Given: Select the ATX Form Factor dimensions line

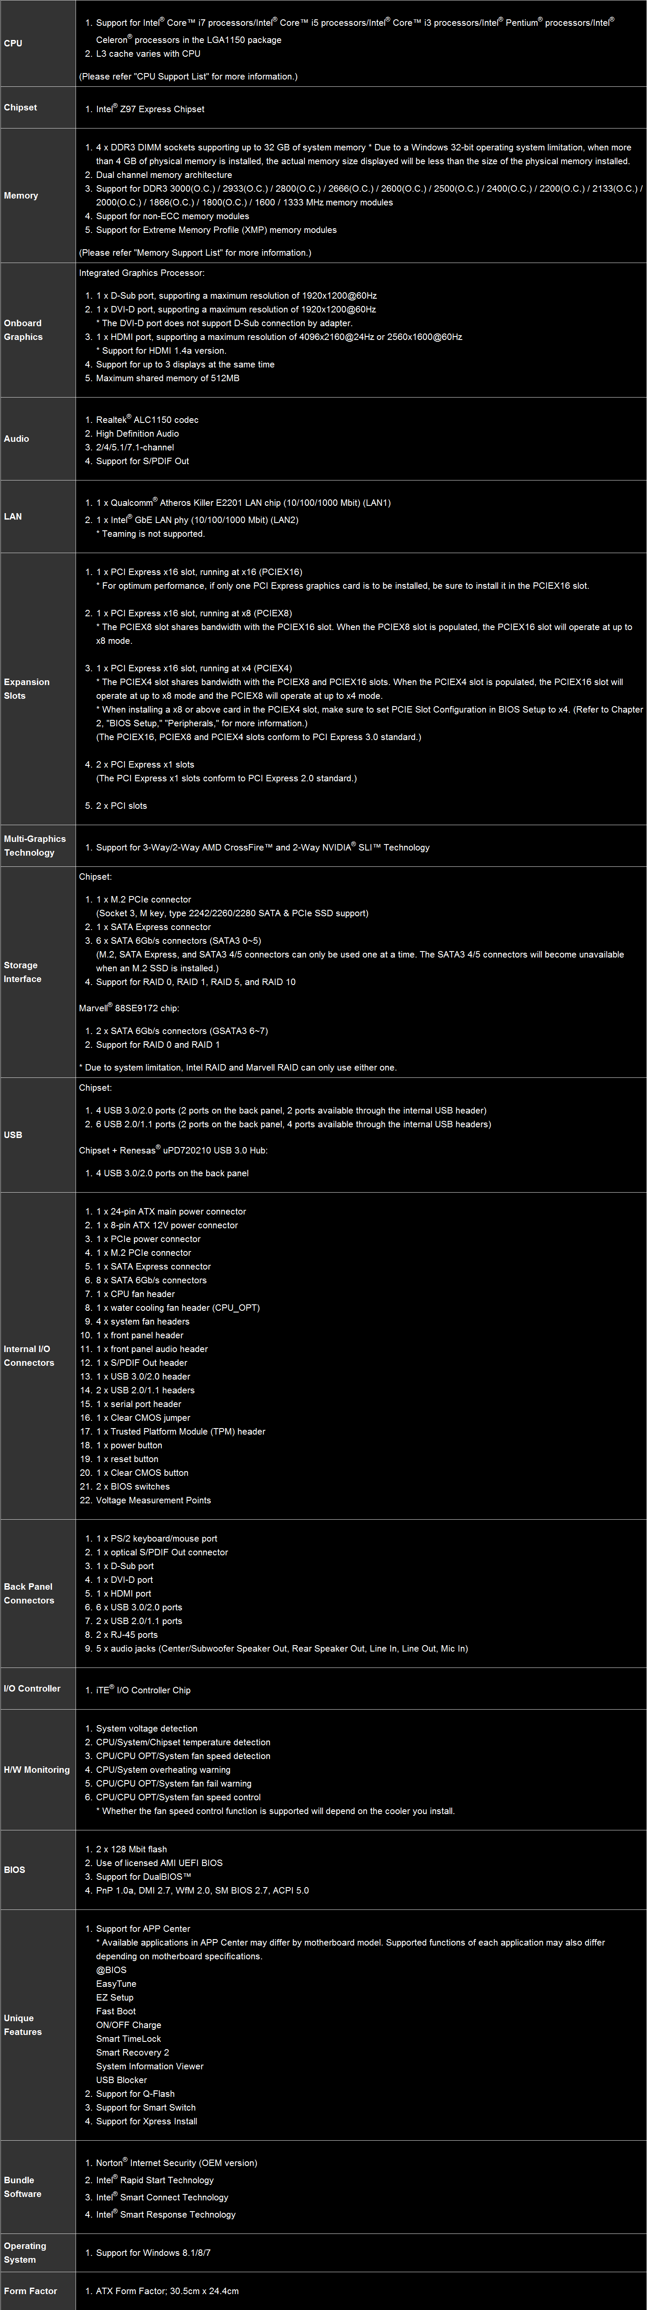Looking at the screenshot, I should coord(167,2290).
